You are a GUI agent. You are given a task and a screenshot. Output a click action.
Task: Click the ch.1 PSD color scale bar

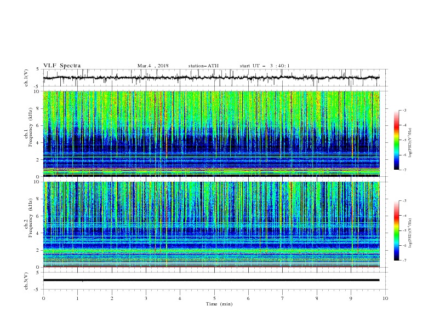[397, 140]
